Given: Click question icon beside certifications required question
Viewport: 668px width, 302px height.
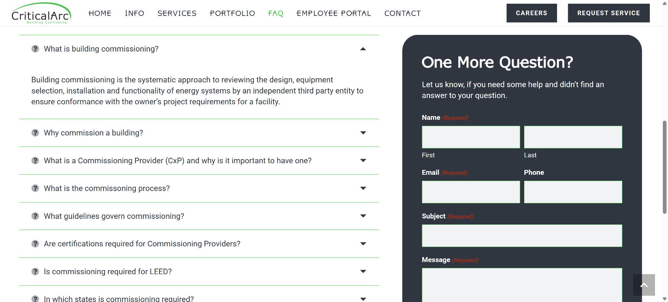Looking at the screenshot, I should pos(35,244).
